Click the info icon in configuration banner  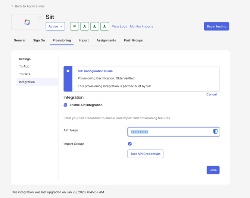pyautogui.click(x=68, y=71)
